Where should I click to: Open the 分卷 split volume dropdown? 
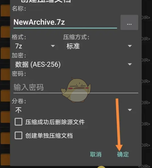[x=73, y=110]
